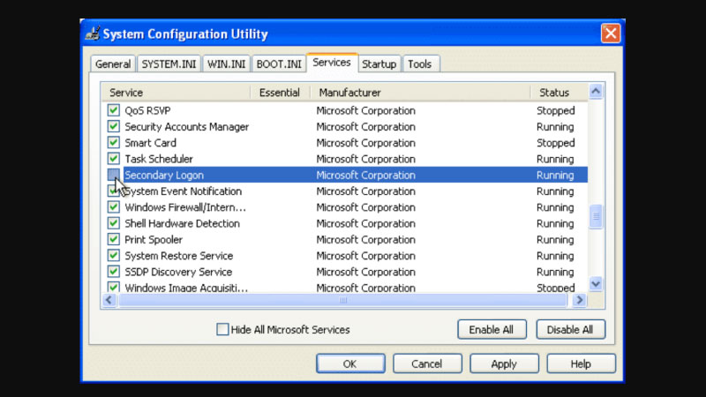The width and height of the screenshot is (706, 397).
Task: Toggle the Secondary Logon service checkbox
Action: (x=114, y=176)
